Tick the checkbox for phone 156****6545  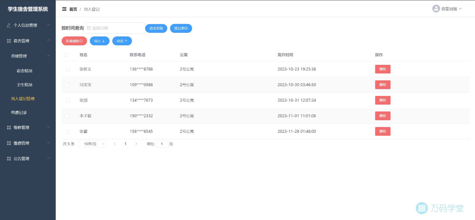click(x=67, y=131)
